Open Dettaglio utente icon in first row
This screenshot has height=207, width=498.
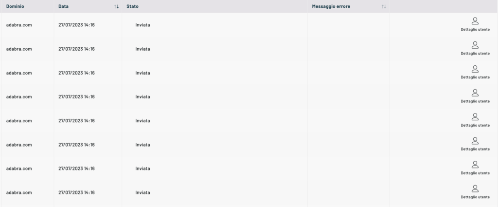(475, 21)
